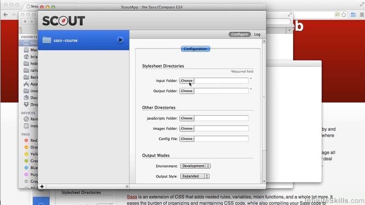This screenshot has width=365, height=205.
Task: Choose the Config File
Action: click(186, 139)
